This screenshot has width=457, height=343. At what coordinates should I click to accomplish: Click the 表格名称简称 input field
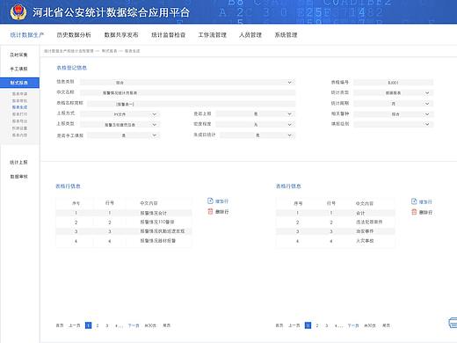tap(191, 104)
